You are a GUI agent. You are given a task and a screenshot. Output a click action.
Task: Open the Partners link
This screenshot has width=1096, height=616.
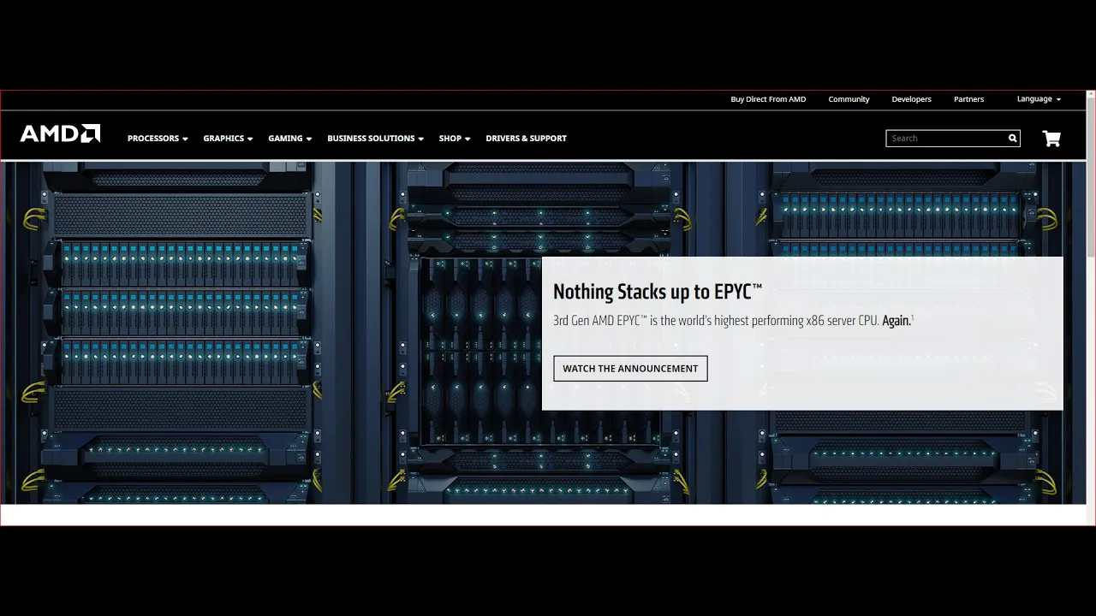pyautogui.click(x=968, y=99)
